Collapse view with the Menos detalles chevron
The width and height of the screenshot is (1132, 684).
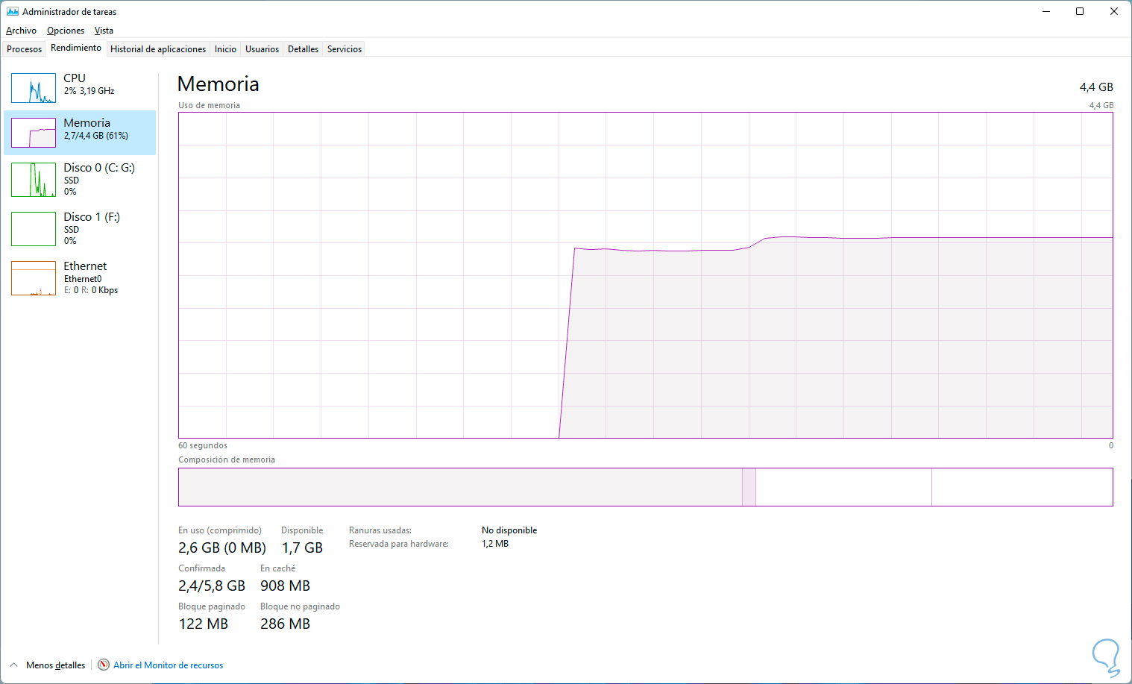tap(14, 665)
